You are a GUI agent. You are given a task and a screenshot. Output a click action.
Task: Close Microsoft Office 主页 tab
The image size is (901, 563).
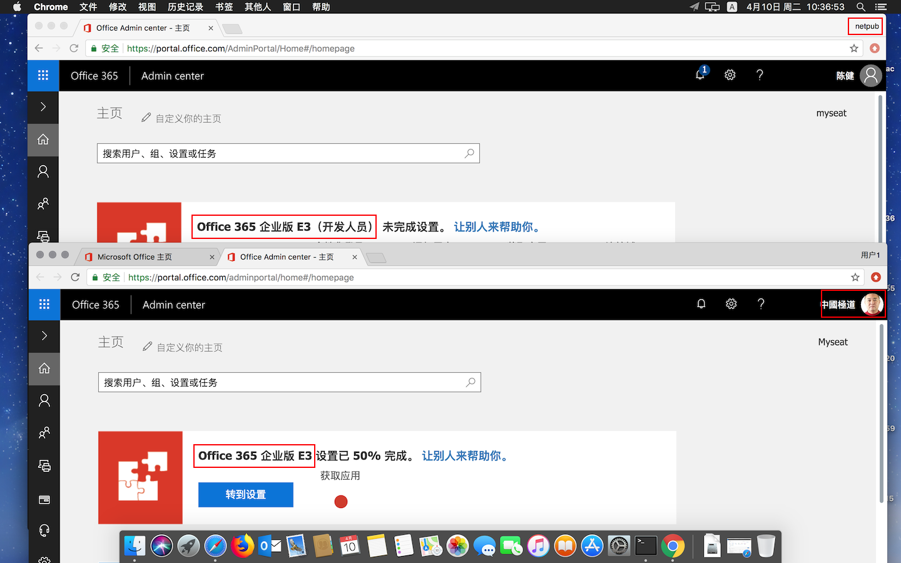click(x=212, y=257)
